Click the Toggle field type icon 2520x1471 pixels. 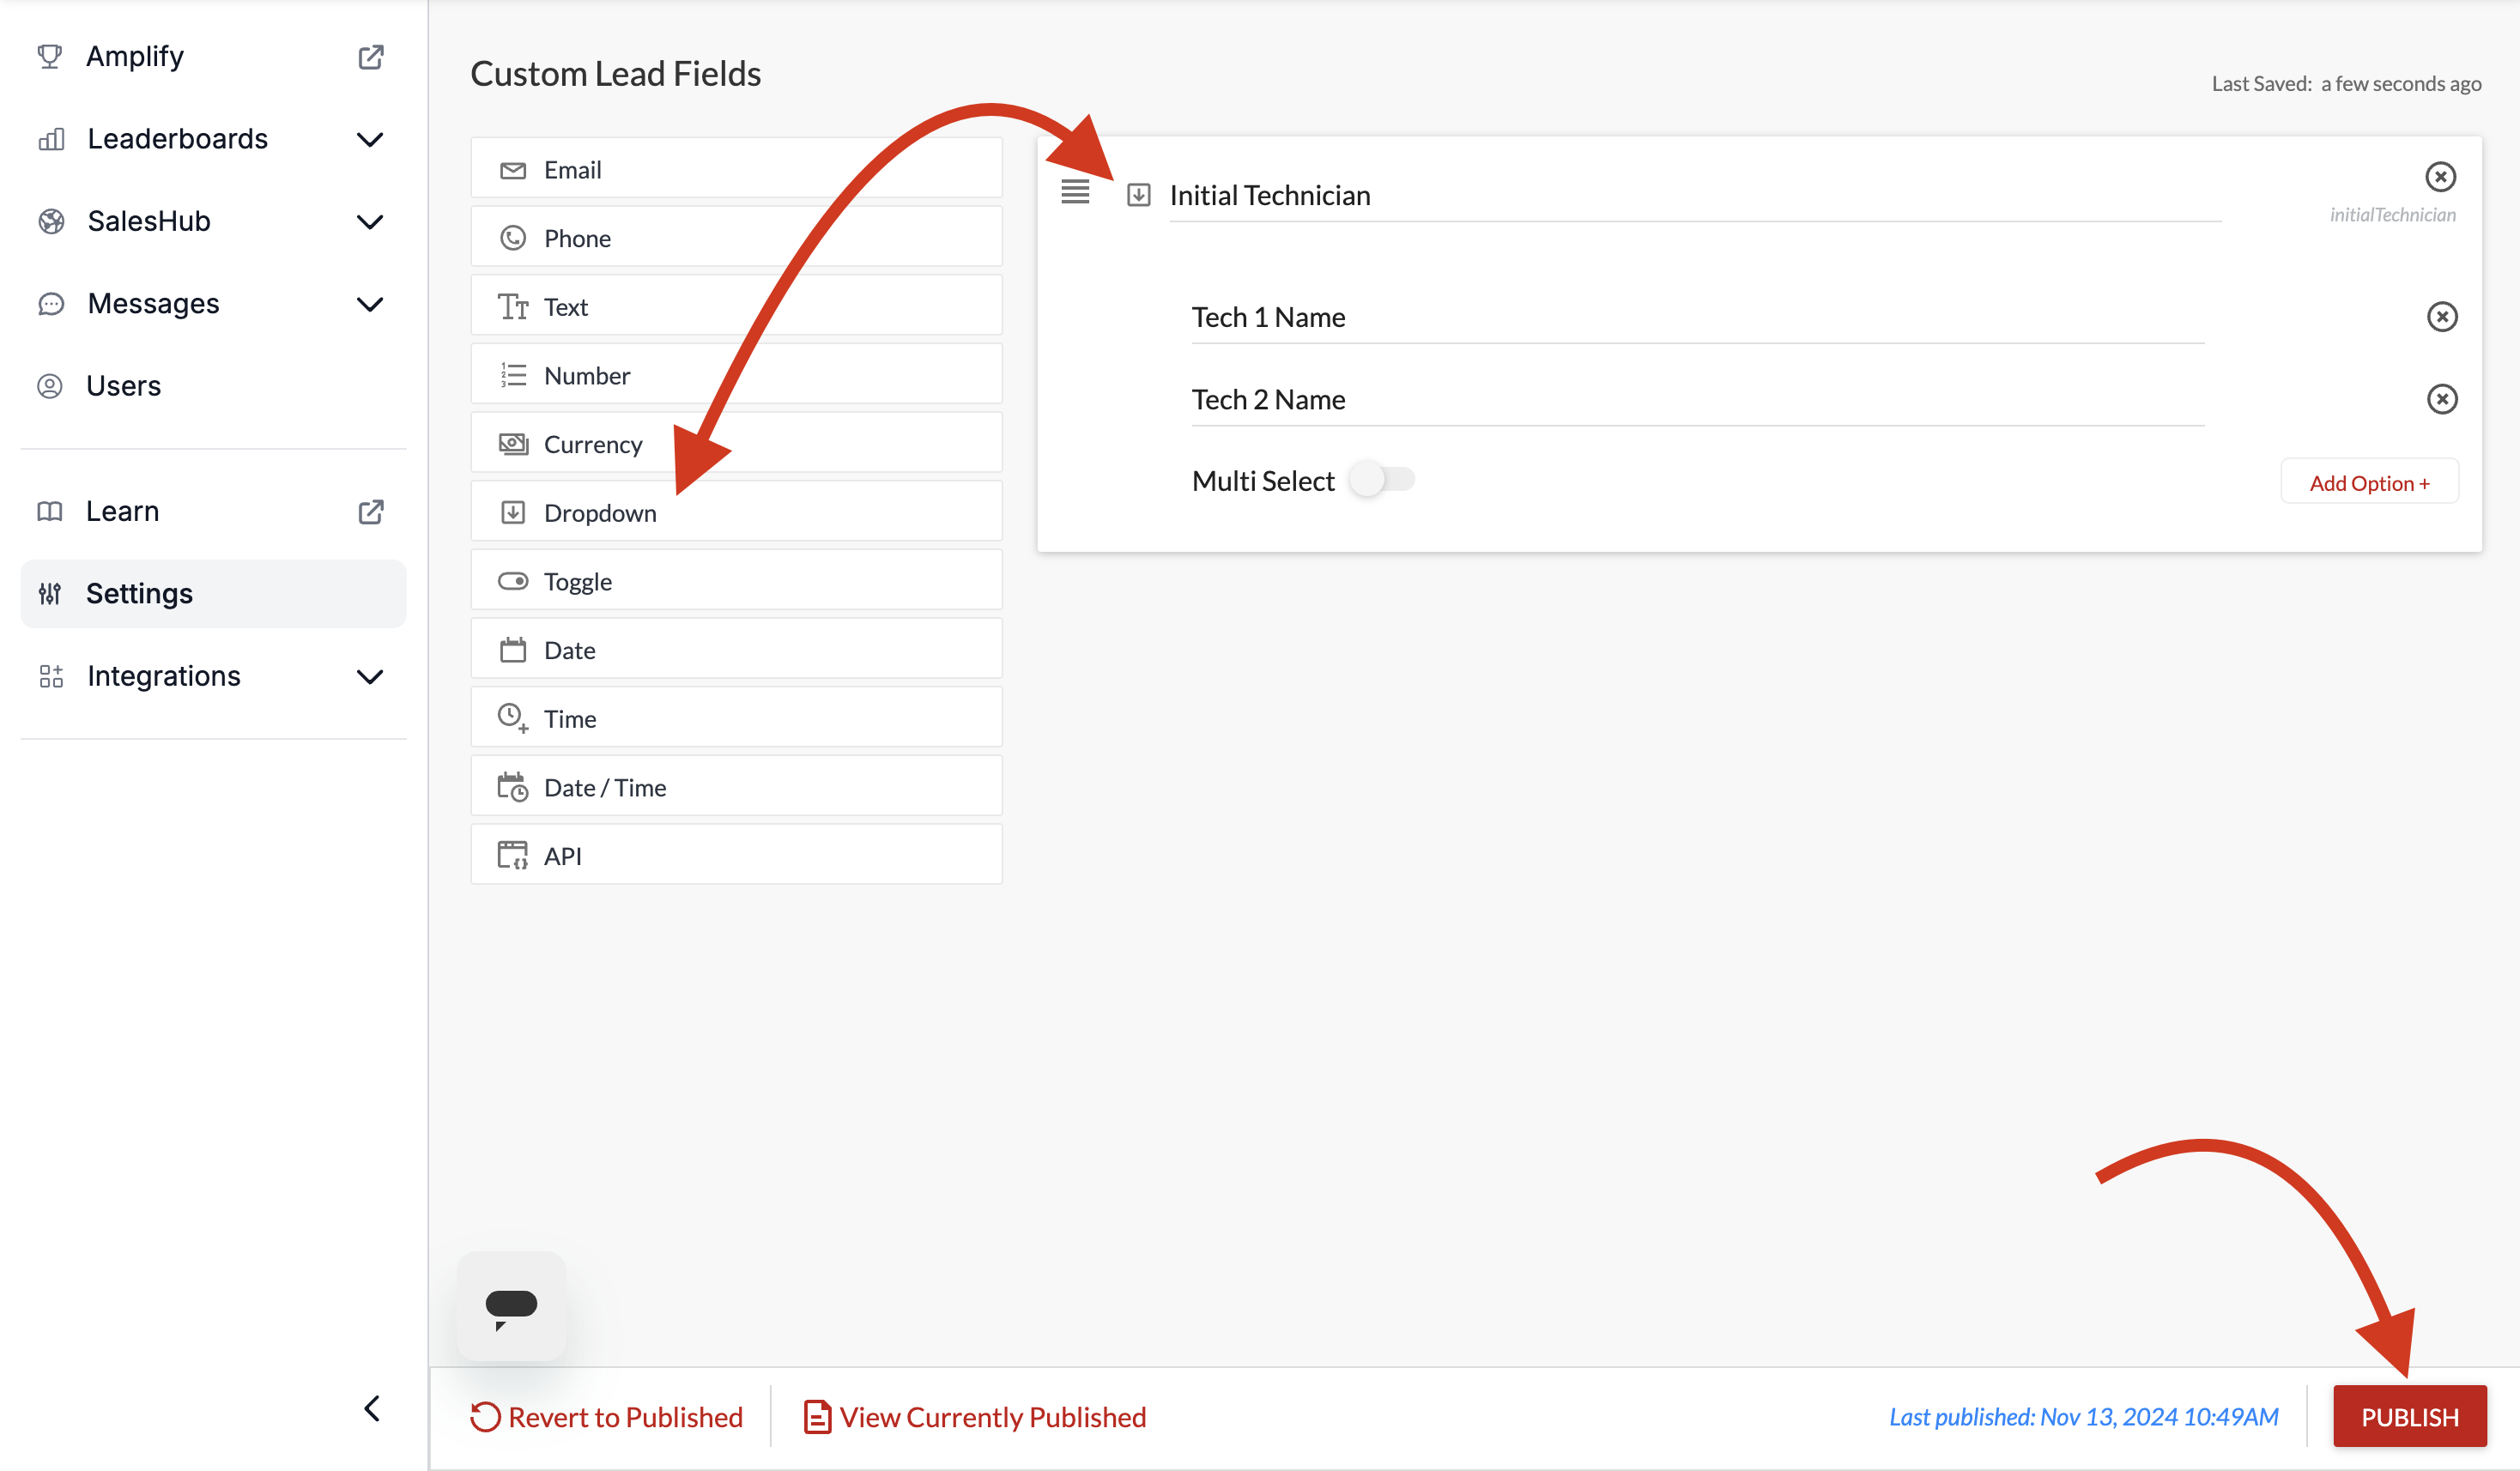click(x=513, y=581)
